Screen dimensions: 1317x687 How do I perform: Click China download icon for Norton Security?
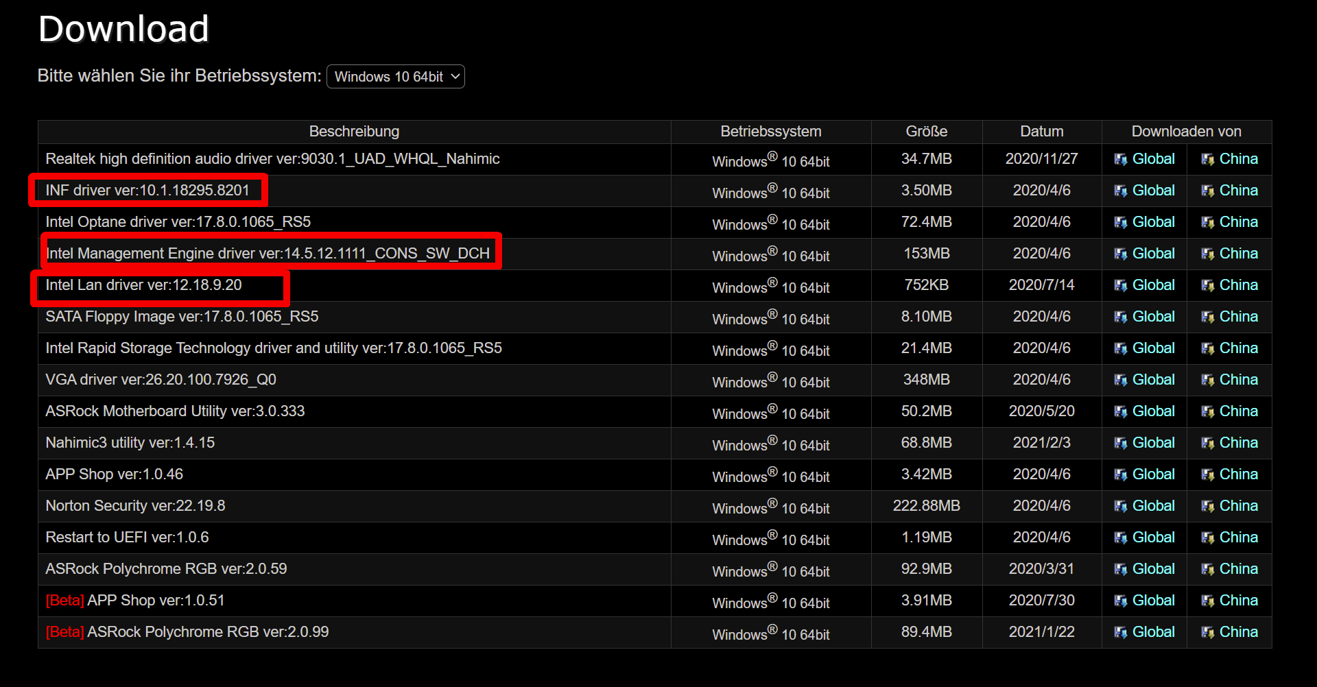[x=1207, y=506]
